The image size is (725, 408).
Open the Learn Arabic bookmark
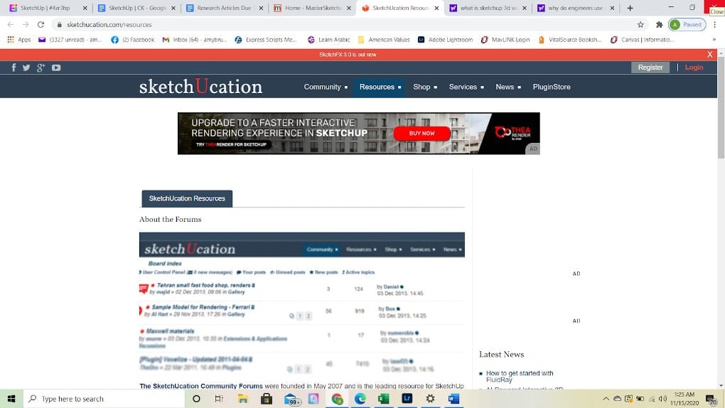pos(329,40)
